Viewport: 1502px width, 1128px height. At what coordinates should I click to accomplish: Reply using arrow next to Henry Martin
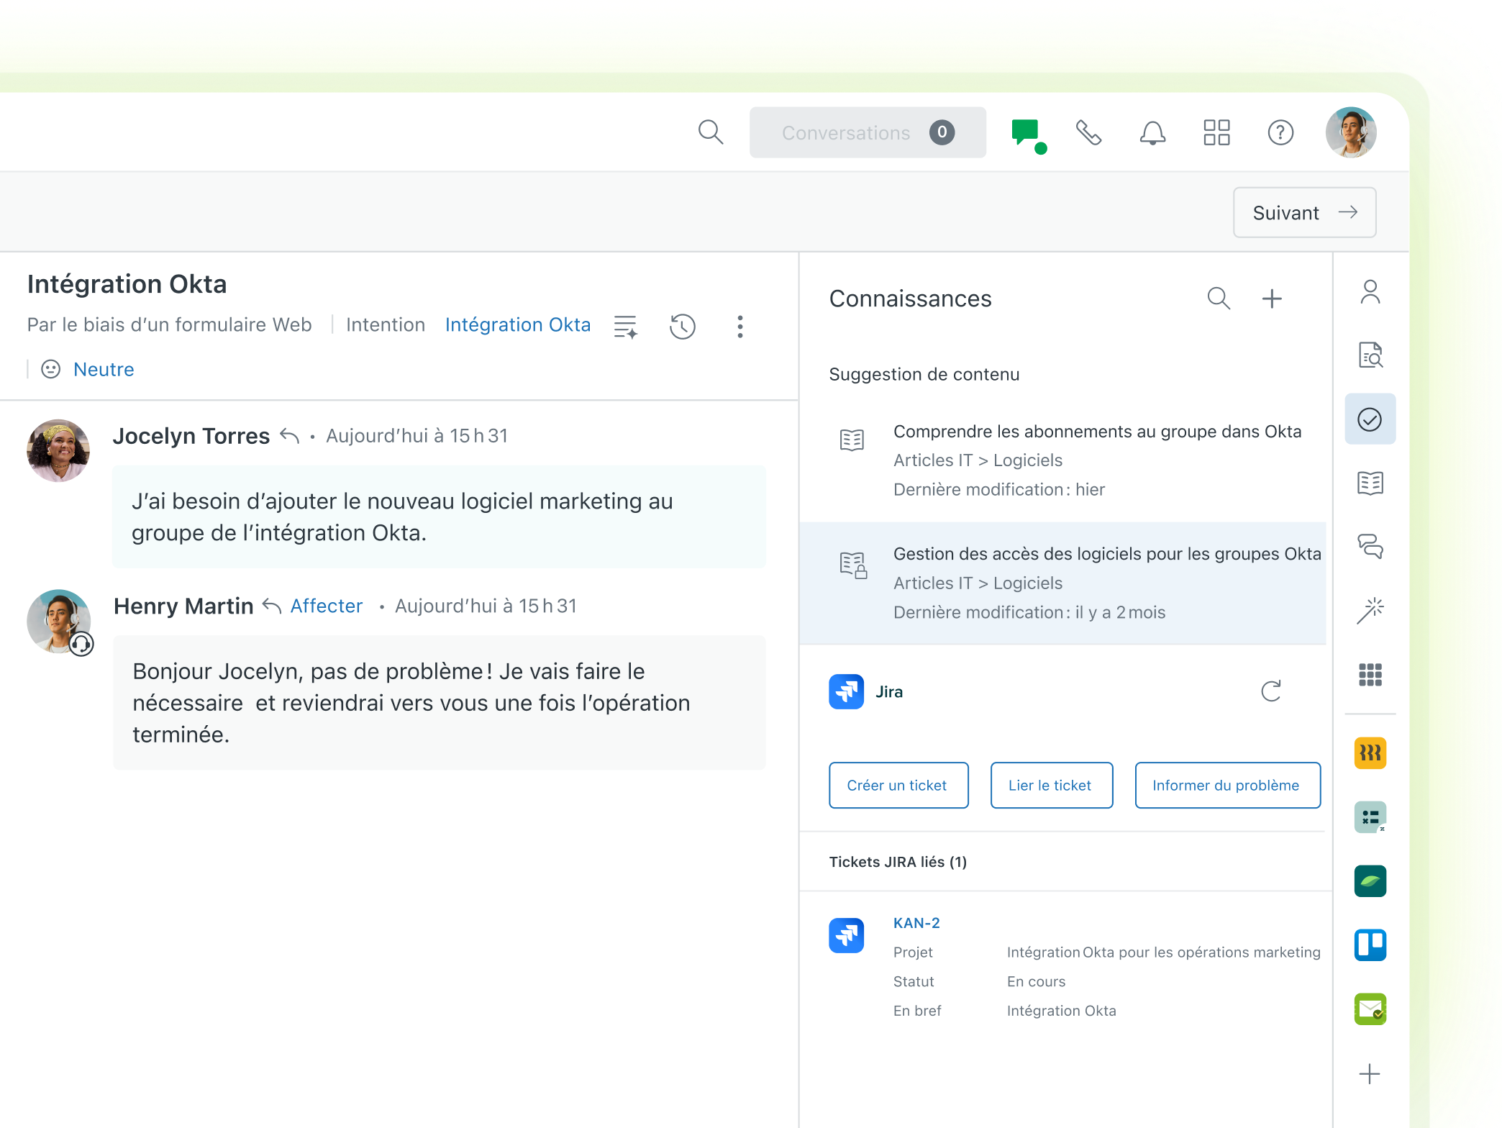tap(271, 606)
